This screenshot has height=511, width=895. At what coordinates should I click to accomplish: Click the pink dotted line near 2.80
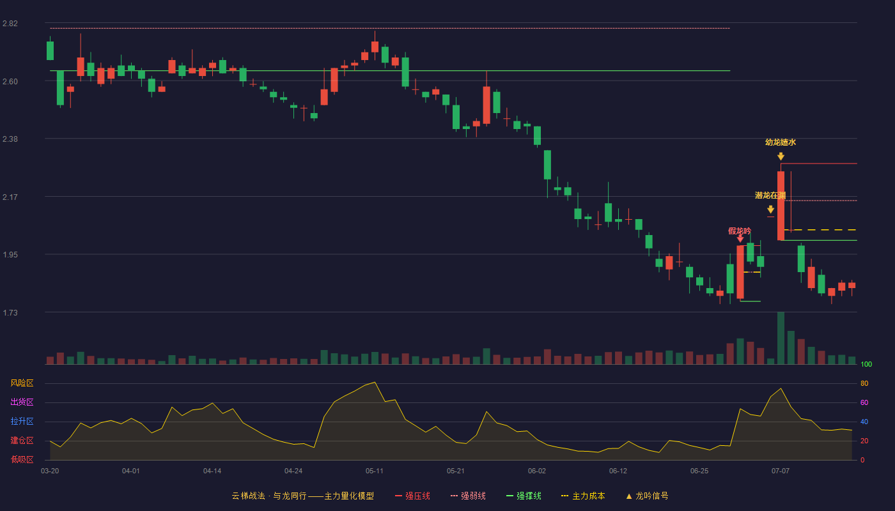[x=390, y=28]
